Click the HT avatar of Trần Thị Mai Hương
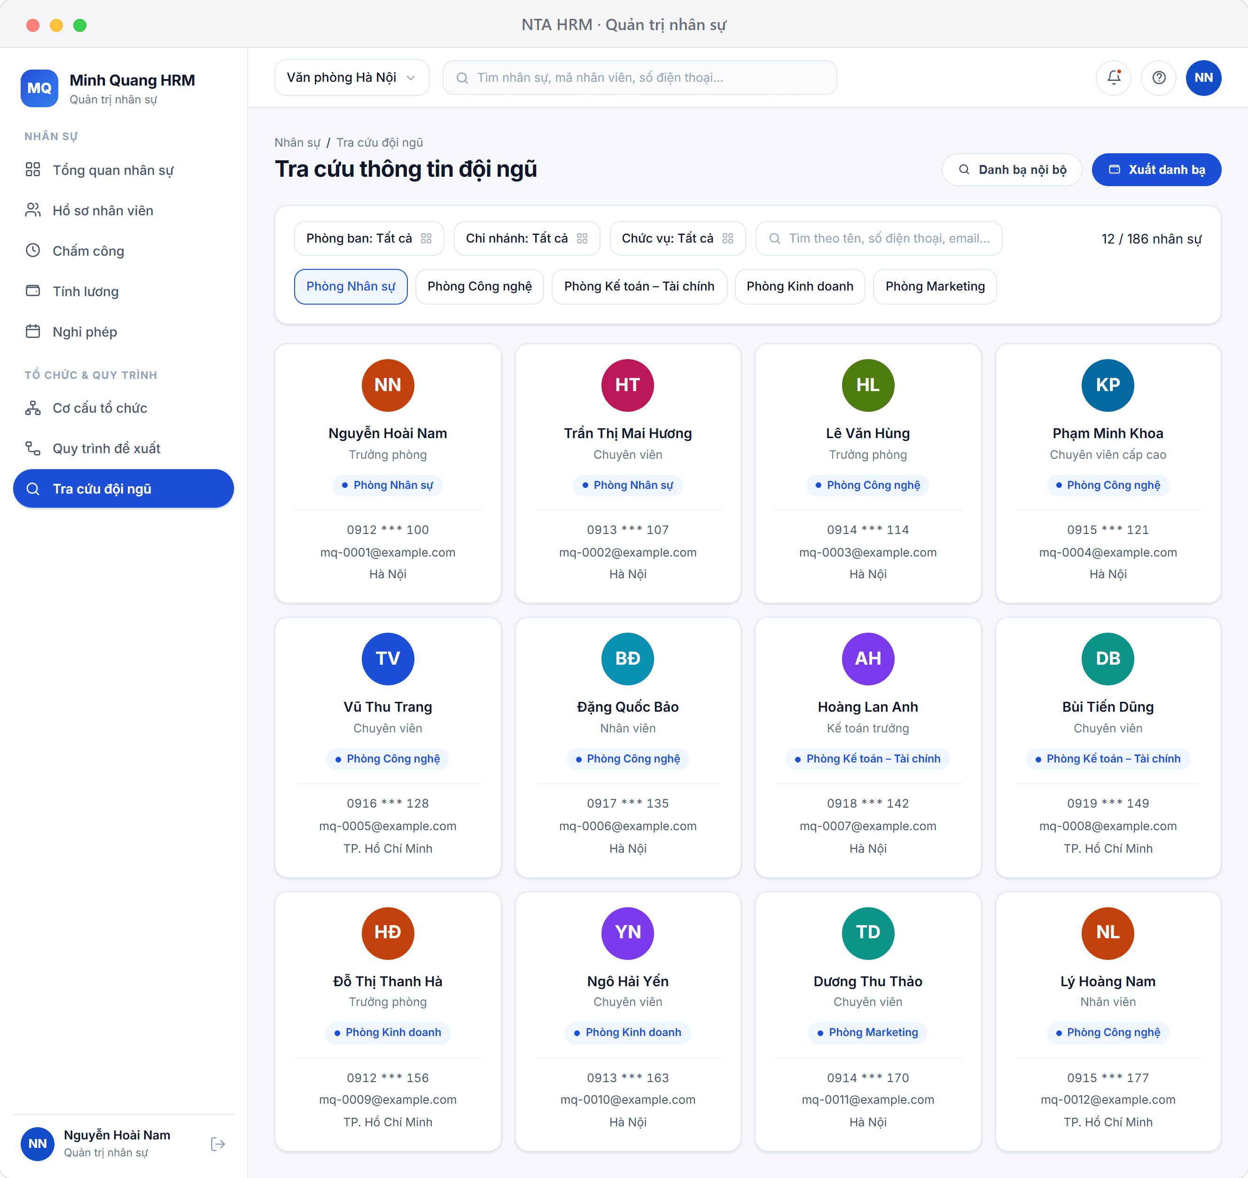 tap(628, 385)
